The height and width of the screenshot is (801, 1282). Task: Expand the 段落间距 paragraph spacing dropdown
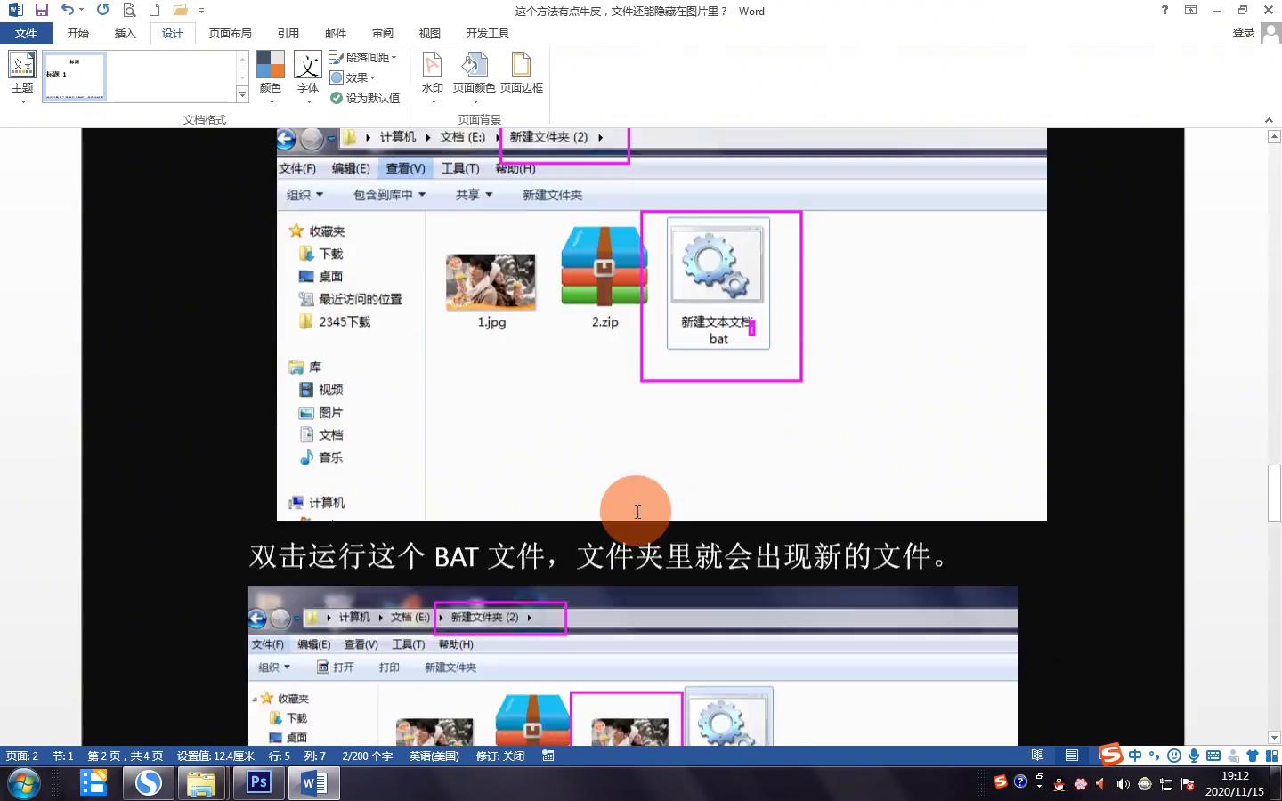363,57
